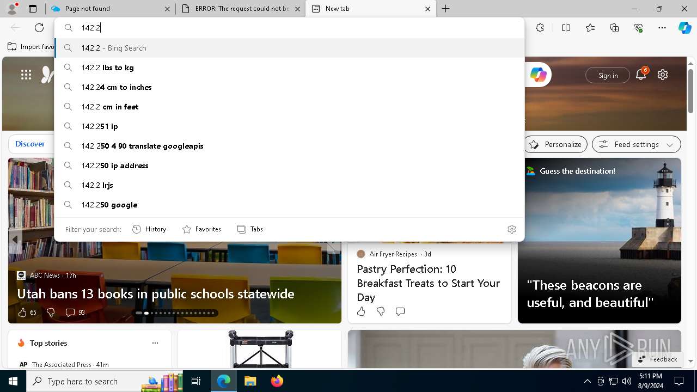Close the Page not found tab

[167, 9]
